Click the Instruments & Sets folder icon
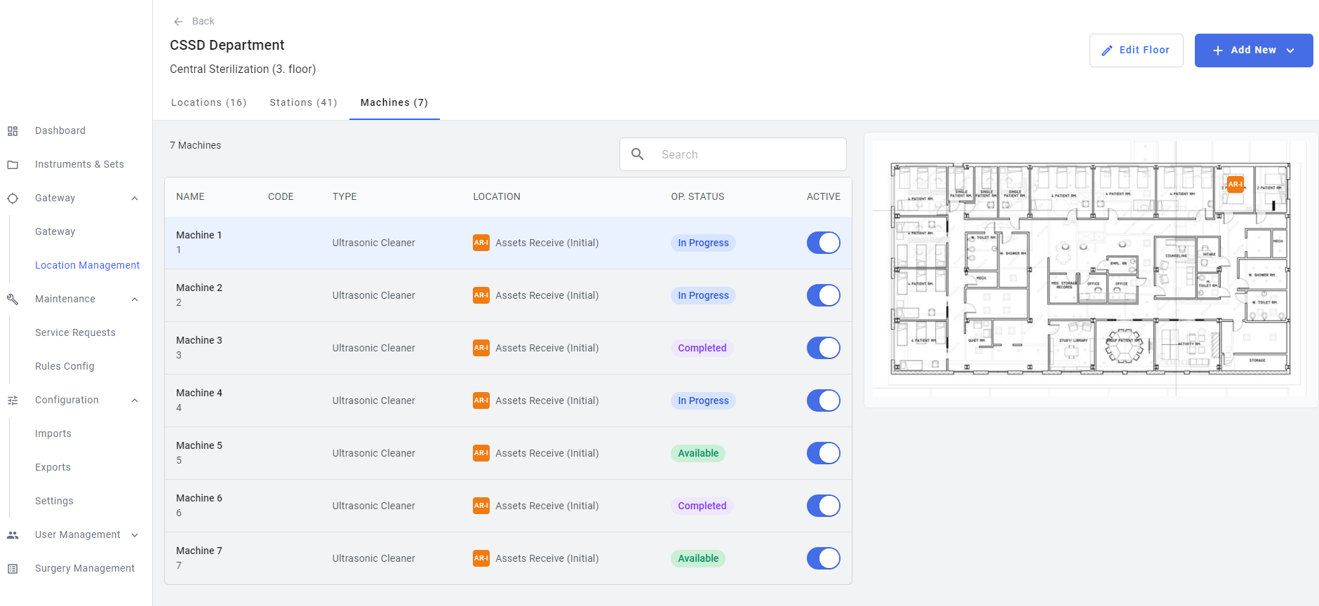1319x606 pixels. 13,165
